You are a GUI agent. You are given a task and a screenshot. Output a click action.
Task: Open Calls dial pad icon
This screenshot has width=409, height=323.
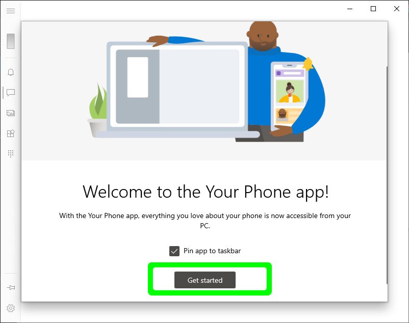11,154
